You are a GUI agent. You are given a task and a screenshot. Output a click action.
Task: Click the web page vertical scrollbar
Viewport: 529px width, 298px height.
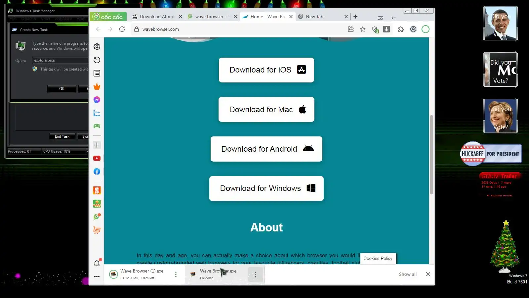coord(431,155)
